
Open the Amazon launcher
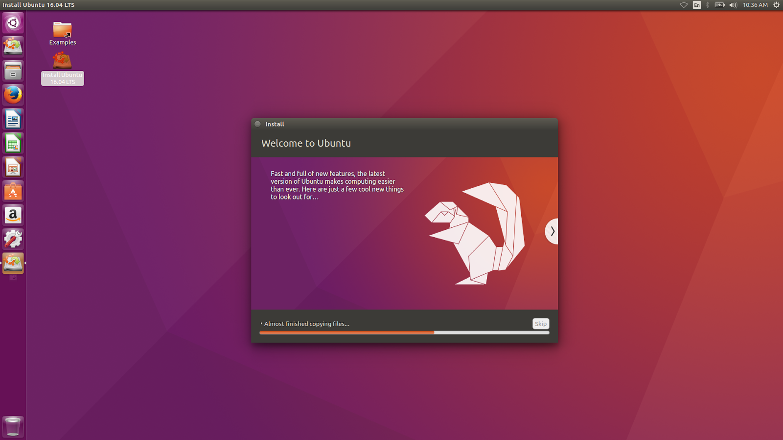13,215
